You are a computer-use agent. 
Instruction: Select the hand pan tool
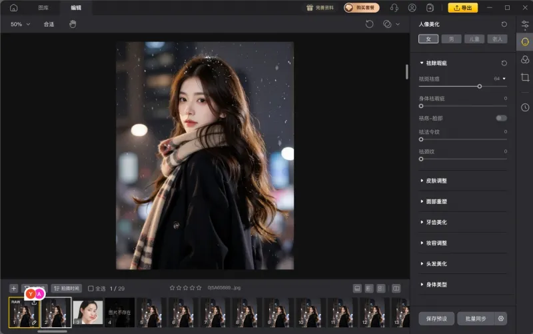[73, 24]
